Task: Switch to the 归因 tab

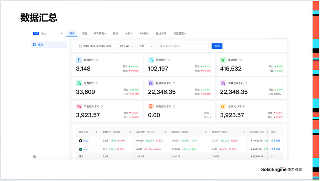Action: tap(84, 33)
